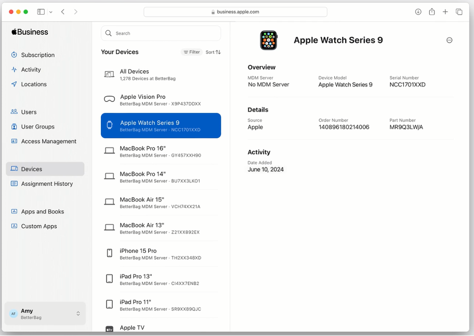Go forward with the browser forward arrow

[75, 12]
